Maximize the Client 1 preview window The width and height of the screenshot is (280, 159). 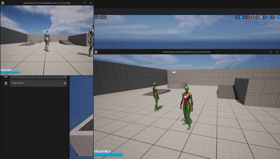click(x=84, y=3)
